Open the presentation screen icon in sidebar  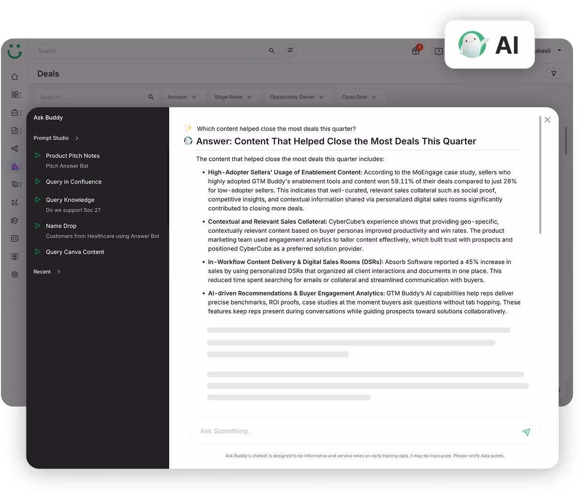point(15,257)
